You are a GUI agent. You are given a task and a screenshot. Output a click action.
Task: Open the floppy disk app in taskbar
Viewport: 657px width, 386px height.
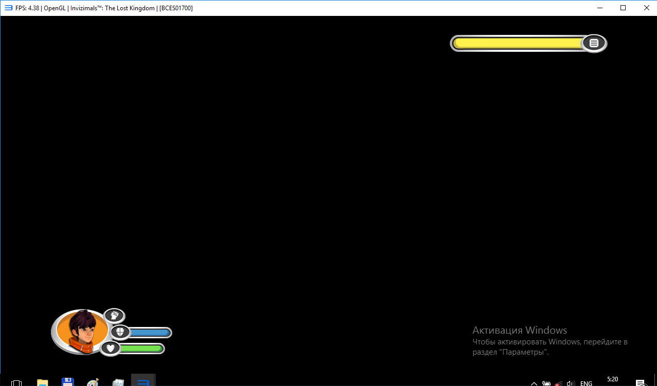point(67,382)
